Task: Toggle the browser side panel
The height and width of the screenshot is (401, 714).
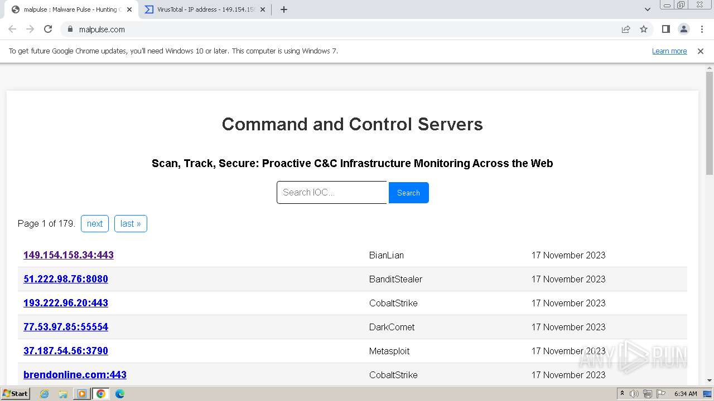Action: [665, 30]
